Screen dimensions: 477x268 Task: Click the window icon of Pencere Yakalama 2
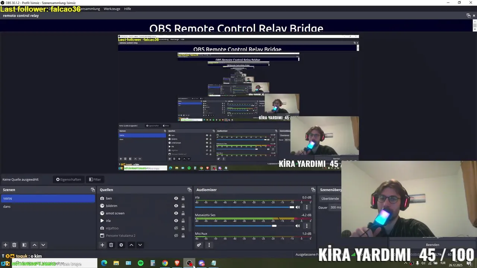tap(102, 236)
